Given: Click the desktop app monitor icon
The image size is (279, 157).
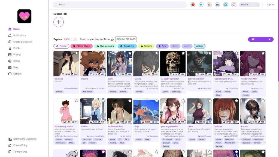Looking at the screenshot, I should [x=234, y=5].
